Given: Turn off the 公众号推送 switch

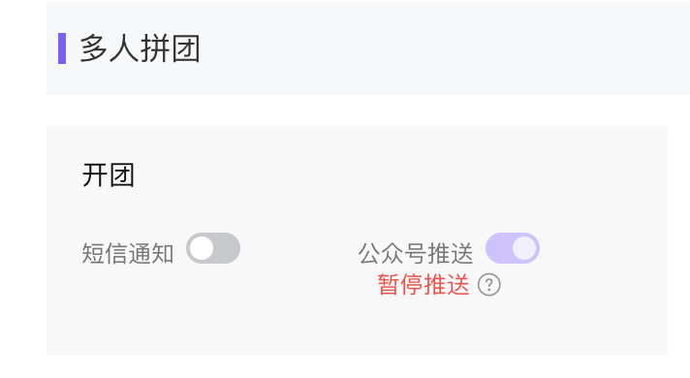Looking at the screenshot, I should 513,248.
